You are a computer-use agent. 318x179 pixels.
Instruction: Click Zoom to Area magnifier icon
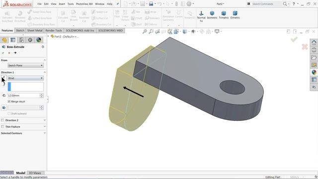point(151,31)
